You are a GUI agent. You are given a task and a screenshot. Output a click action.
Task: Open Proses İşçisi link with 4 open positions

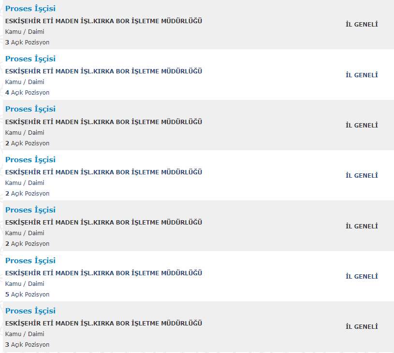click(30, 59)
